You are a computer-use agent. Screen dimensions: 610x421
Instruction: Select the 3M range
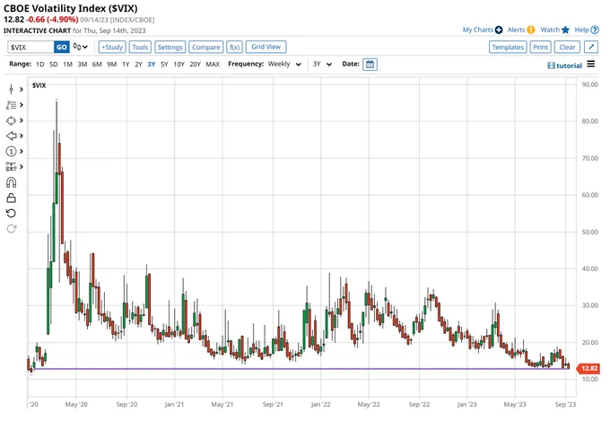coord(83,65)
